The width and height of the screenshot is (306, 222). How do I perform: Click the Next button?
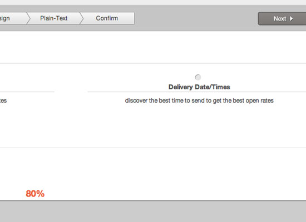click(282, 19)
